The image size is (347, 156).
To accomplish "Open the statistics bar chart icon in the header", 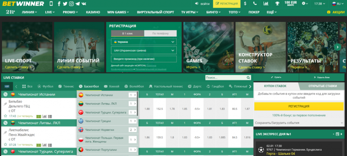I will [266, 4].
